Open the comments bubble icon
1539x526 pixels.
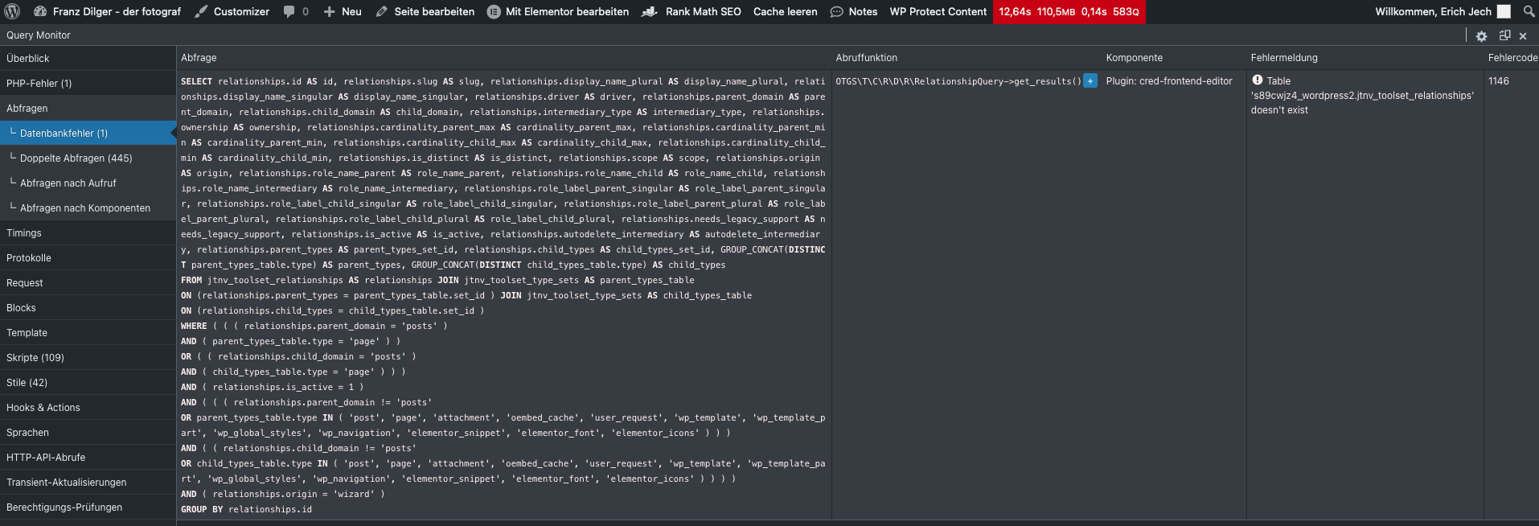click(x=289, y=11)
